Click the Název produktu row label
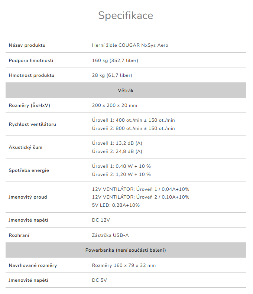The height and width of the screenshot is (294, 253). tap(27, 45)
